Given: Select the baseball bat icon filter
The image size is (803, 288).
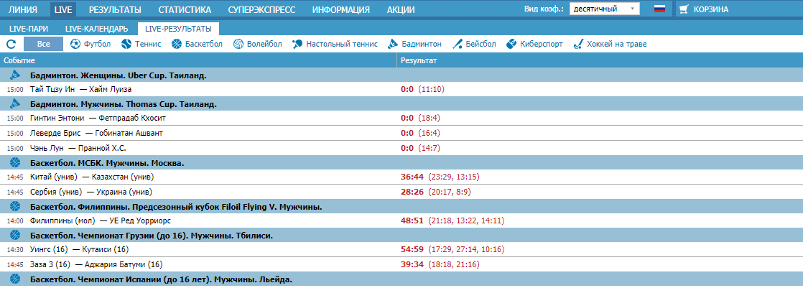Looking at the screenshot, I should tap(458, 44).
